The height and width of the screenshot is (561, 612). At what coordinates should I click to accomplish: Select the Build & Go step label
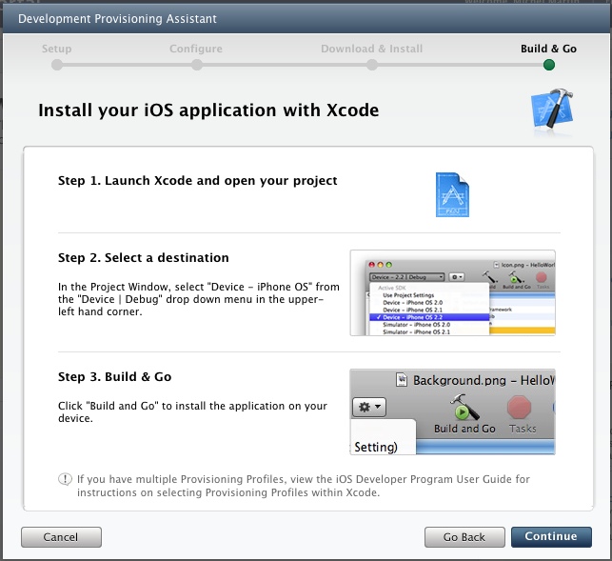548,49
